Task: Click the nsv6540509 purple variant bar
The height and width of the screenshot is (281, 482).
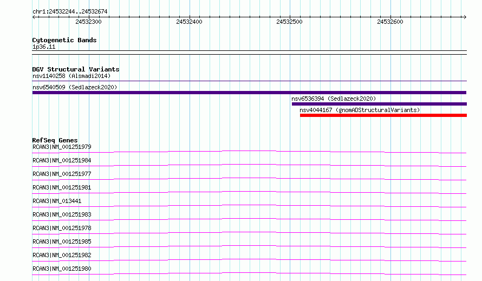Action: coord(249,93)
